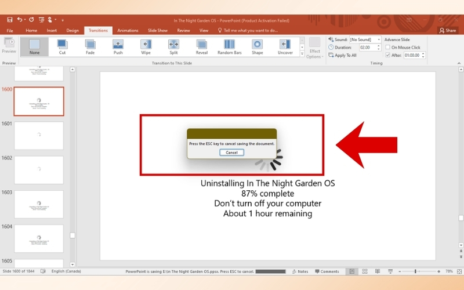
Task: Open the Design tab
Action: (72, 31)
